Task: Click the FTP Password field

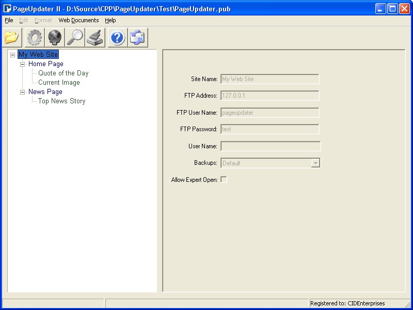Action: click(269, 129)
